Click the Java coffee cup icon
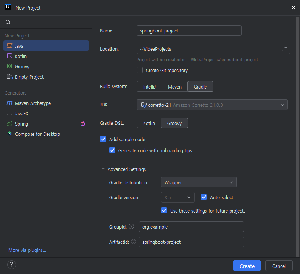Screen dimensions: 300x274 point(10,45)
